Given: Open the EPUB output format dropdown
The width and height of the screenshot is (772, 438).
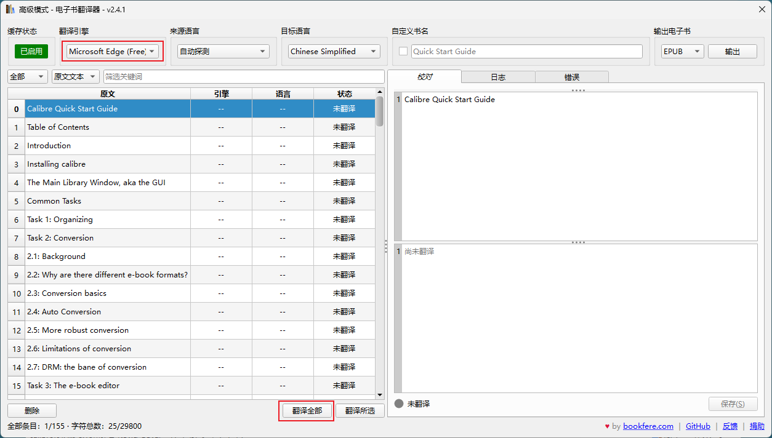Looking at the screenshot, I should pyautogui.click(x=682, y=52).
